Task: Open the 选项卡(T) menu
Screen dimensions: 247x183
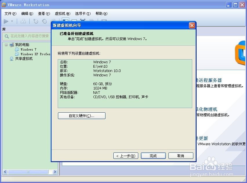Action: (x=83, y=14)
